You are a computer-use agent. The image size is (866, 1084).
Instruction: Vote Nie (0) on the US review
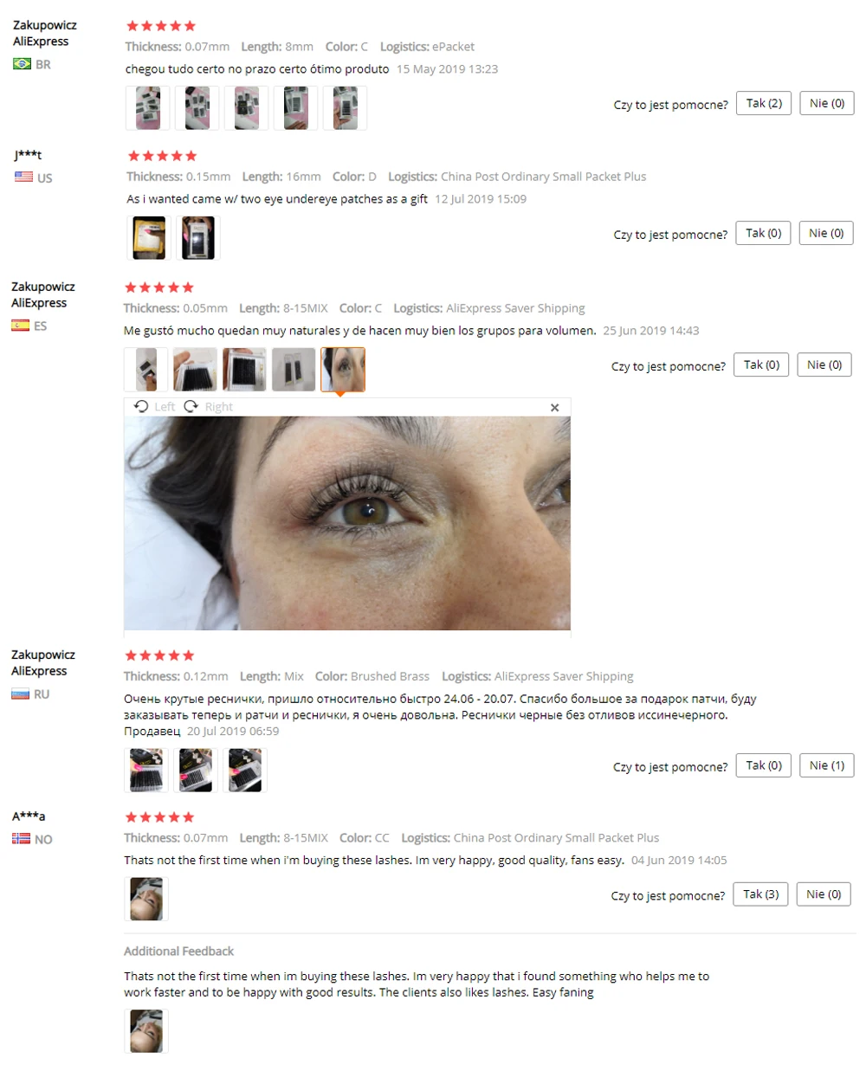click(x=826, y=234)
